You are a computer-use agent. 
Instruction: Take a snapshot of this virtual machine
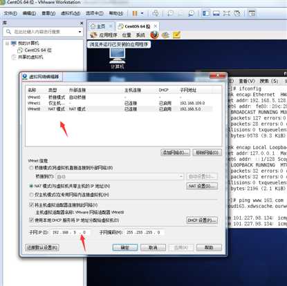tap(170, 13)
